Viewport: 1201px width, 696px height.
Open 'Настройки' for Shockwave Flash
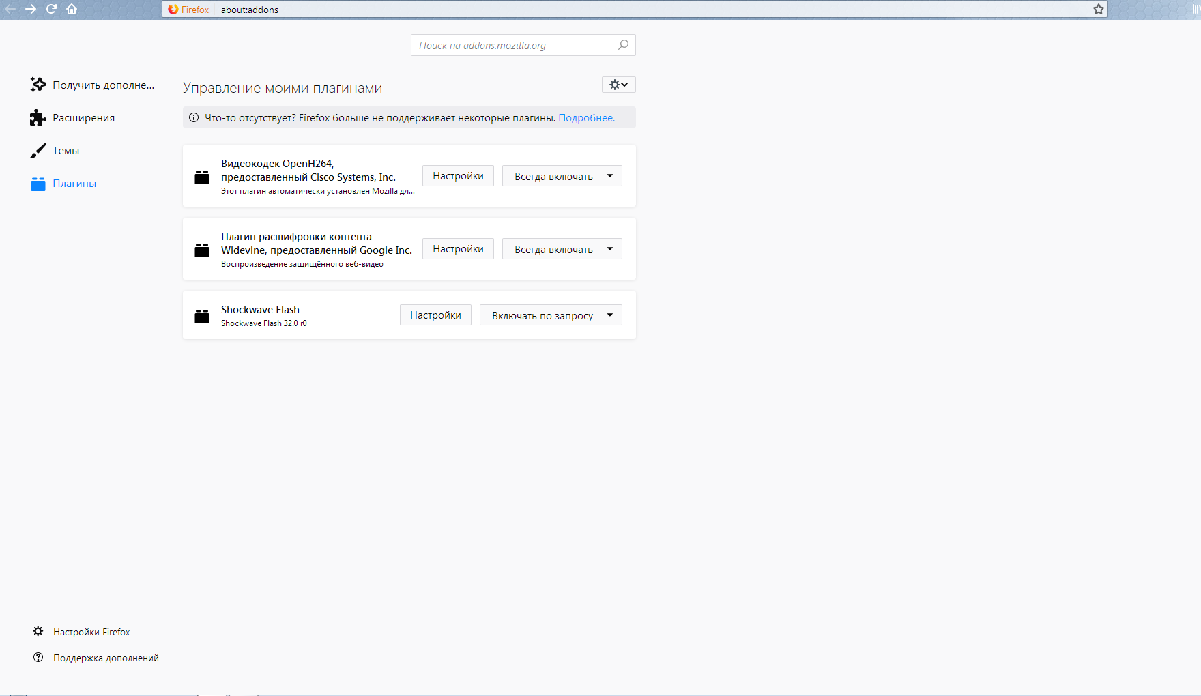click(x=435, y=315)
